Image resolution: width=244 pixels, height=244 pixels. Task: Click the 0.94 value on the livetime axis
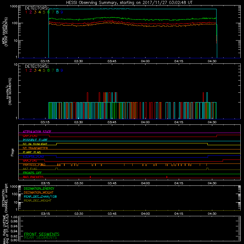click(x=14, y=231)
